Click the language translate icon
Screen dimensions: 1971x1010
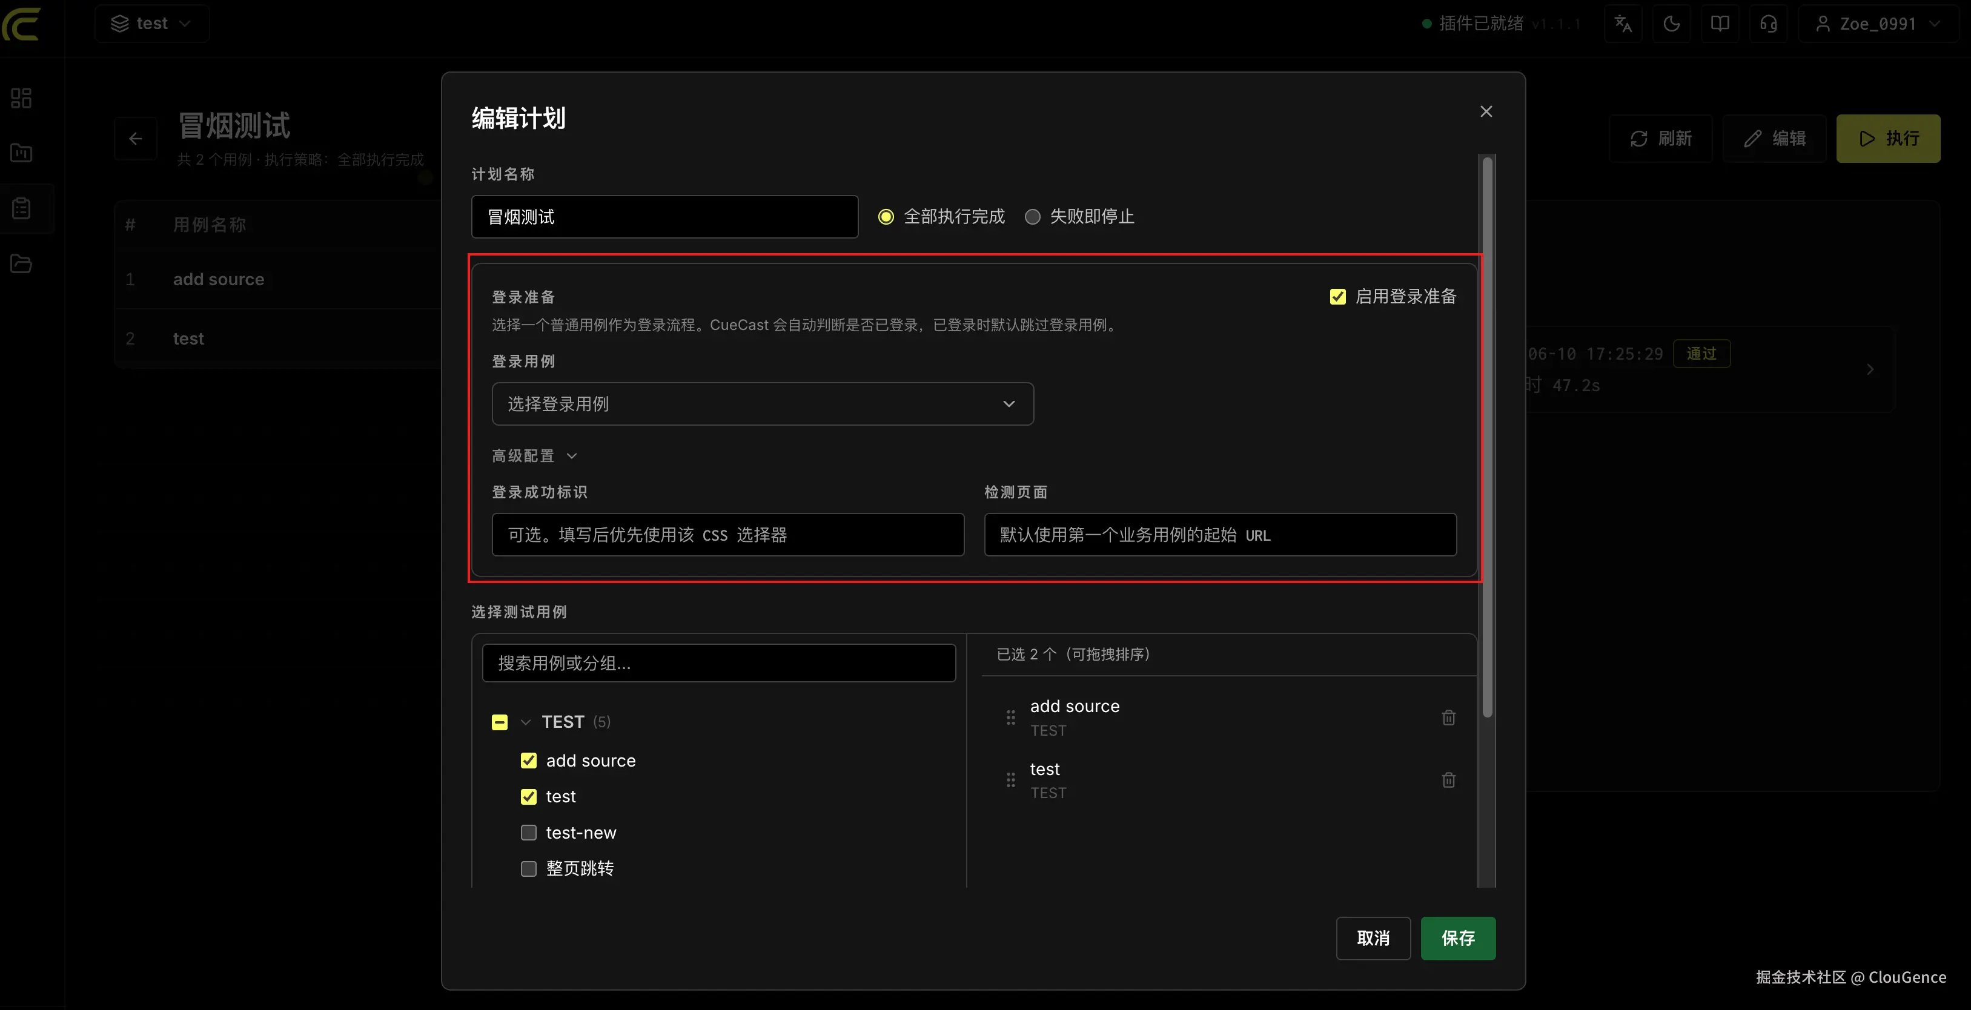pos(1623,24)
